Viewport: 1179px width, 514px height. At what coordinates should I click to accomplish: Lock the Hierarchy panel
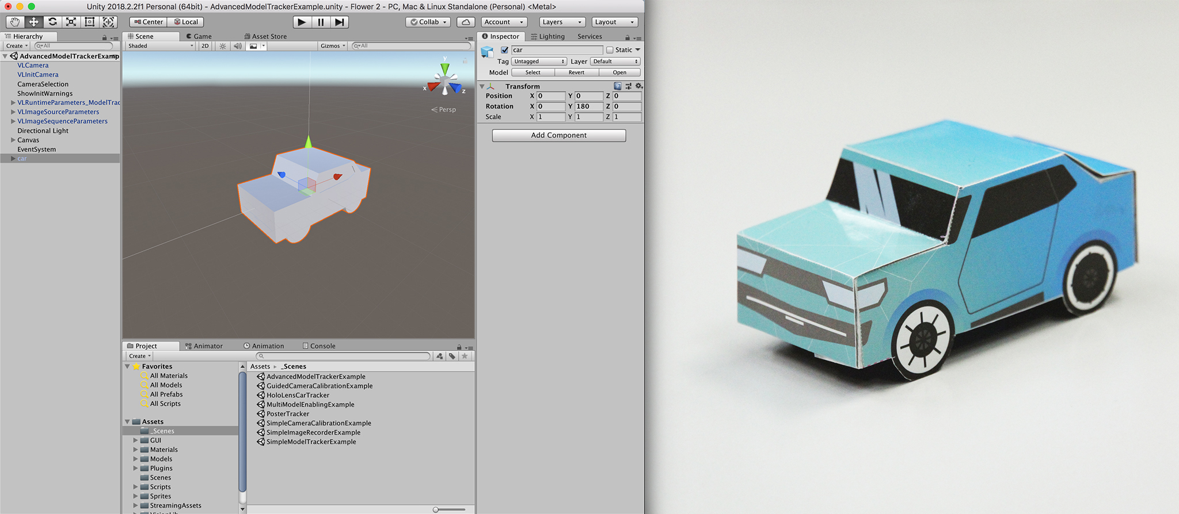[104, 37]
